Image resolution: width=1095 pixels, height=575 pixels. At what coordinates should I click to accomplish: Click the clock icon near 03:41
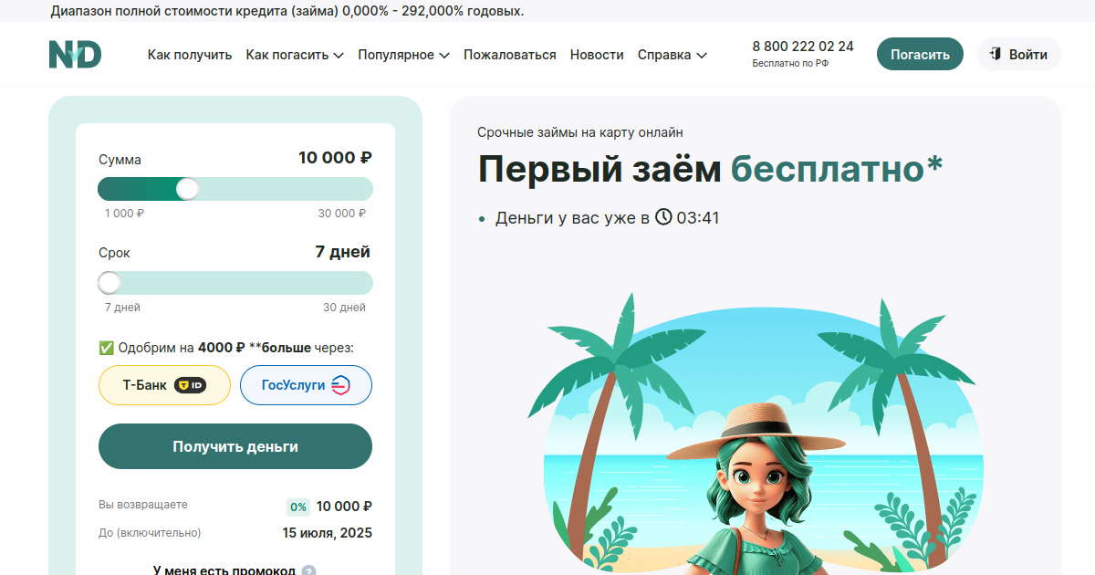click(x=663, y=217)
